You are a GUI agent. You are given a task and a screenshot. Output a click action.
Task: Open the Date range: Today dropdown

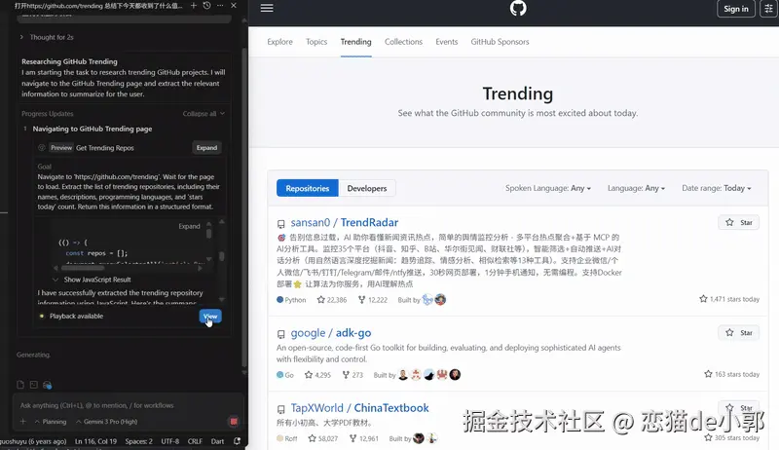point(717,188)
